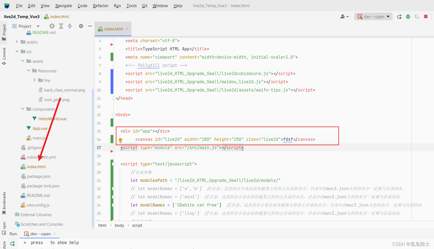Click the Debug bug icon in the toolbar
Screen dimensions: 434x249
(x=408, y=16)
